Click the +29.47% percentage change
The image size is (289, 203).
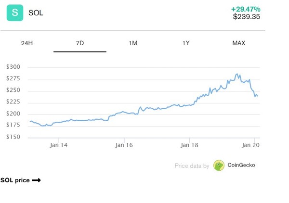click(246, 9)
